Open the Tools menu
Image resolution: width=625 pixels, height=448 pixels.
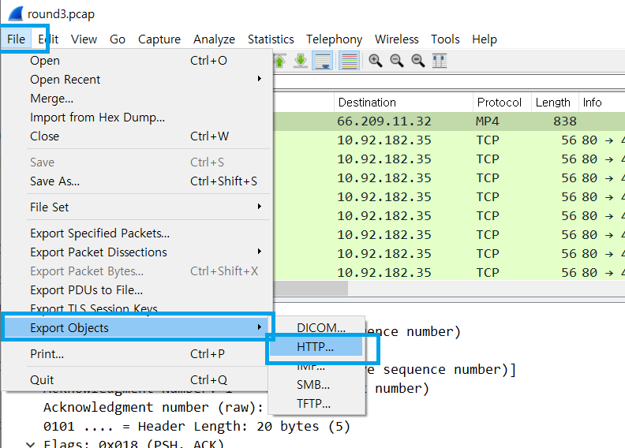click(445, 39)
